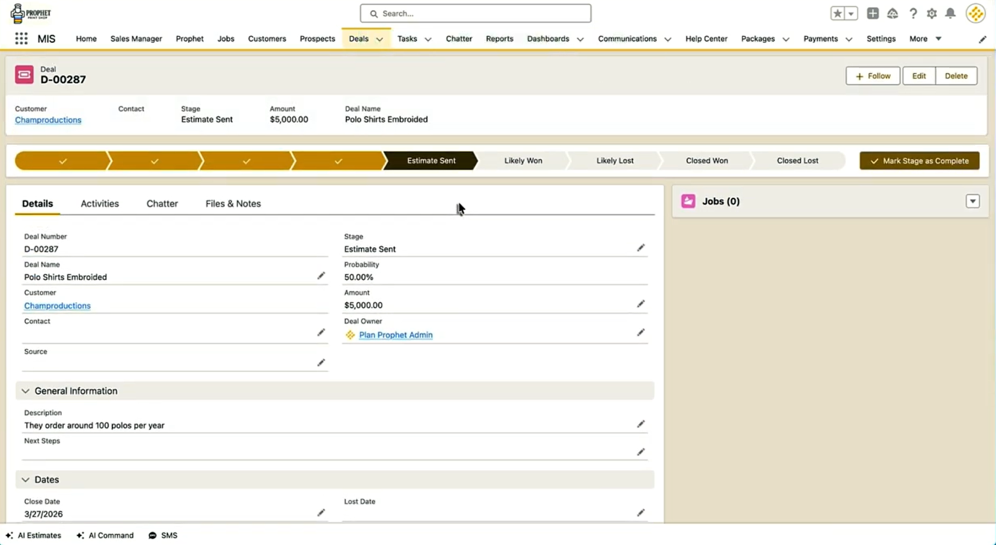
Task: Switch to the Activities tab
Action: [x=99, y=203]
